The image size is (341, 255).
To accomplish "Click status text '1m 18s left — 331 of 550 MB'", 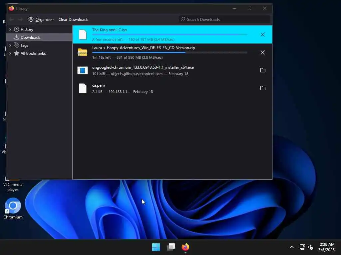I will (127, 57).
